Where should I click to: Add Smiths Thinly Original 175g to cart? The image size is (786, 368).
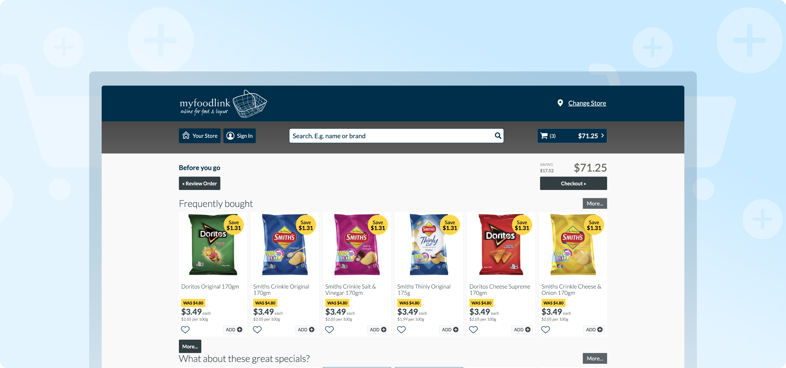click(450, 330)
